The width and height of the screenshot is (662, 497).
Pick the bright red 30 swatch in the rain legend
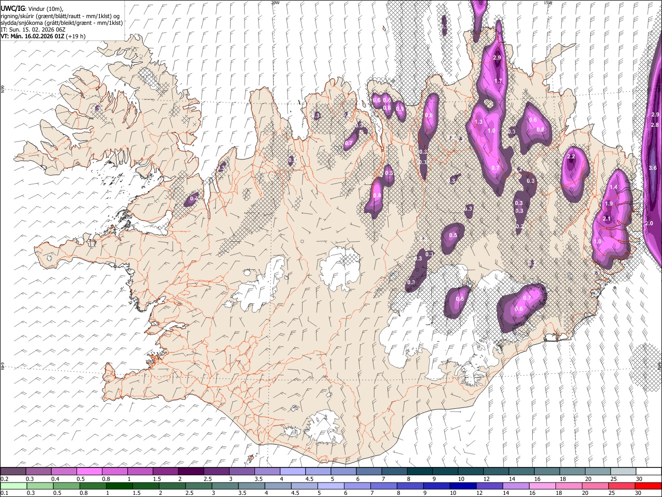(x=648, y=486)
